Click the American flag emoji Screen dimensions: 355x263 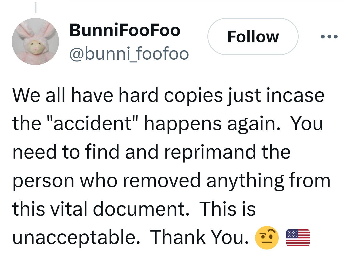pos(298,238)
